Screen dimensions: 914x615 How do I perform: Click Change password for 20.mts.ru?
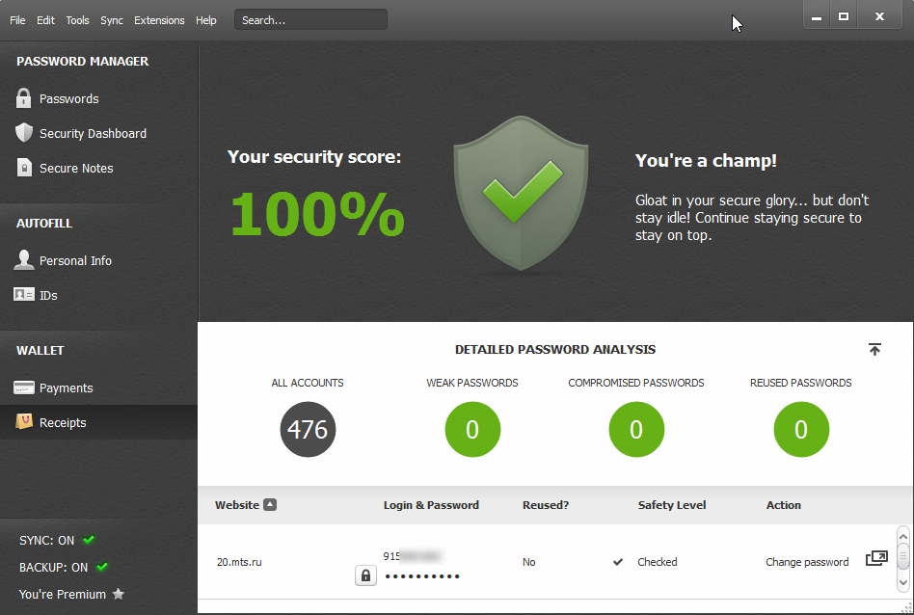[x=807, y=562]
